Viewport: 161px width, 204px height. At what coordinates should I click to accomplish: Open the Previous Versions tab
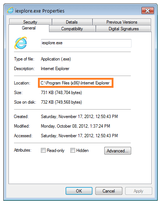click(122, 22)
